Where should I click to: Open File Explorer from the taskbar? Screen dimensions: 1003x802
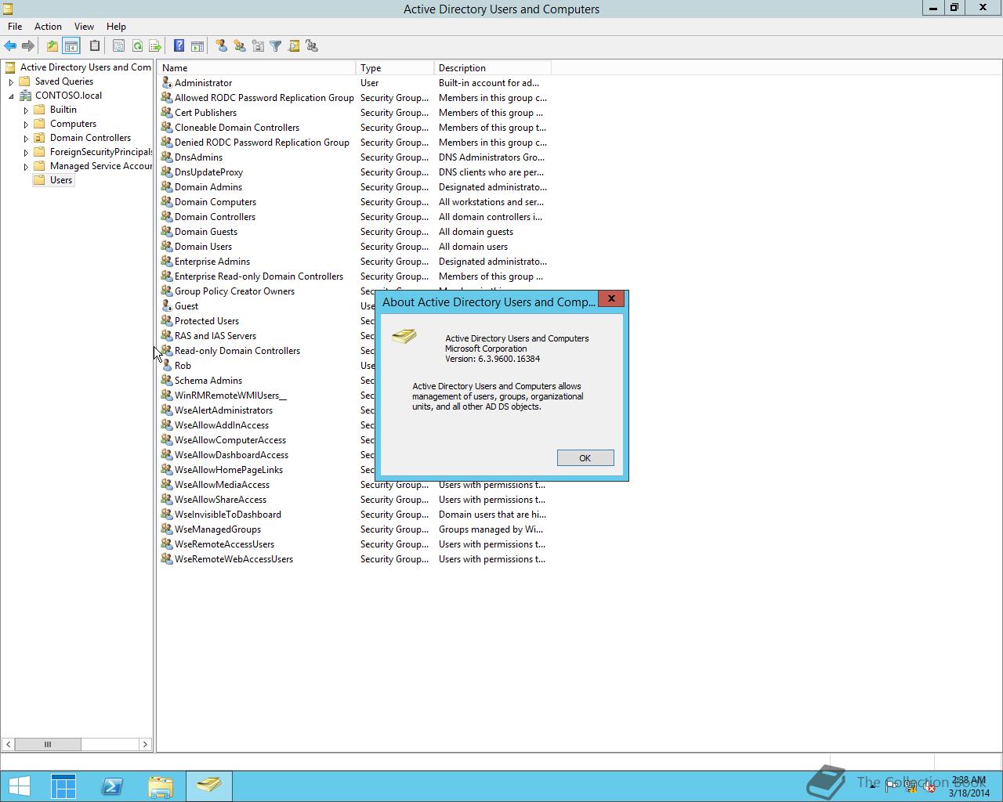161,786
